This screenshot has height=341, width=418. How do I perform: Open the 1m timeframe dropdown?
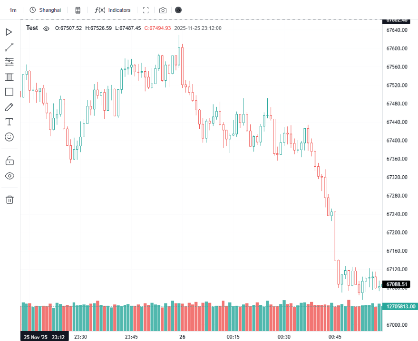[x=13, y=10]
